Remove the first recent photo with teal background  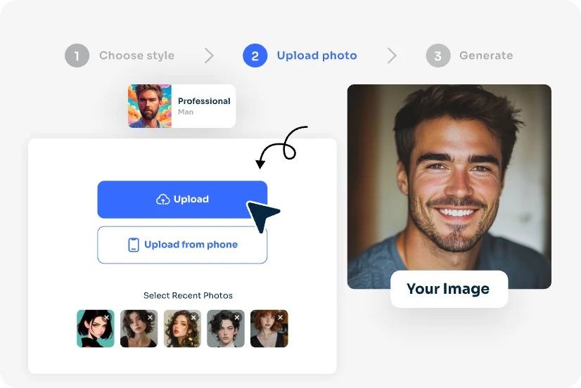[107, 318]
